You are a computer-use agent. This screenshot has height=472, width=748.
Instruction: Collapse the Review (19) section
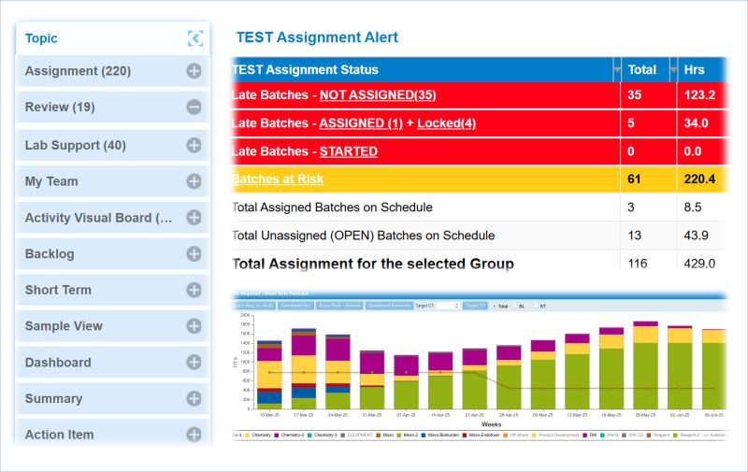pyautogui.click(x=194, y=107)
